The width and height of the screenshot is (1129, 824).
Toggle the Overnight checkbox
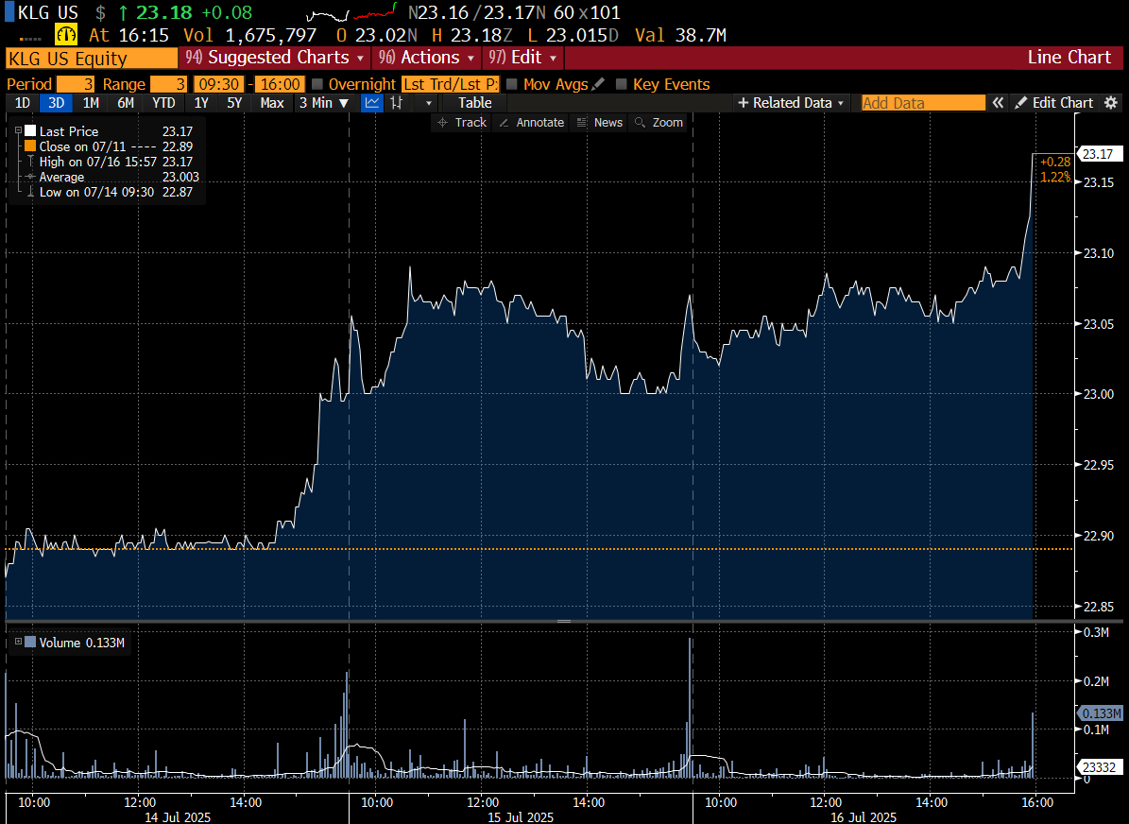click(x=317, y=84)
